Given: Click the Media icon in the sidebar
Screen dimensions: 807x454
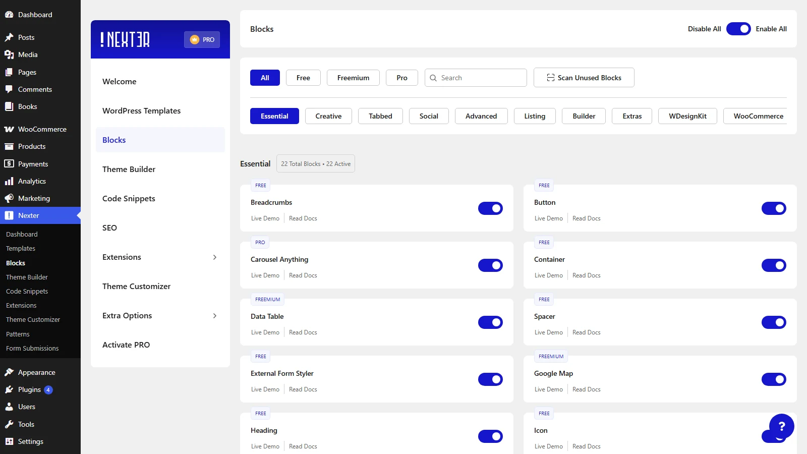Looking at the screenshot, I should (x=9, y=54).
